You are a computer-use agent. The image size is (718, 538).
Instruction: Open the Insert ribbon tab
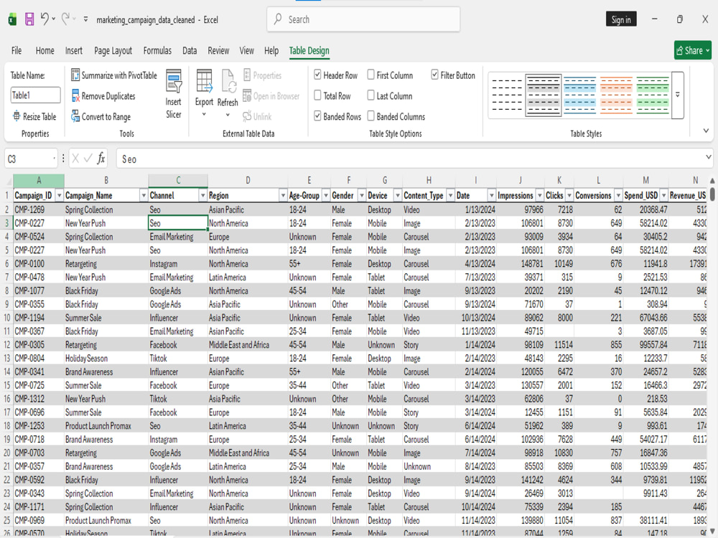pos(74,50)
